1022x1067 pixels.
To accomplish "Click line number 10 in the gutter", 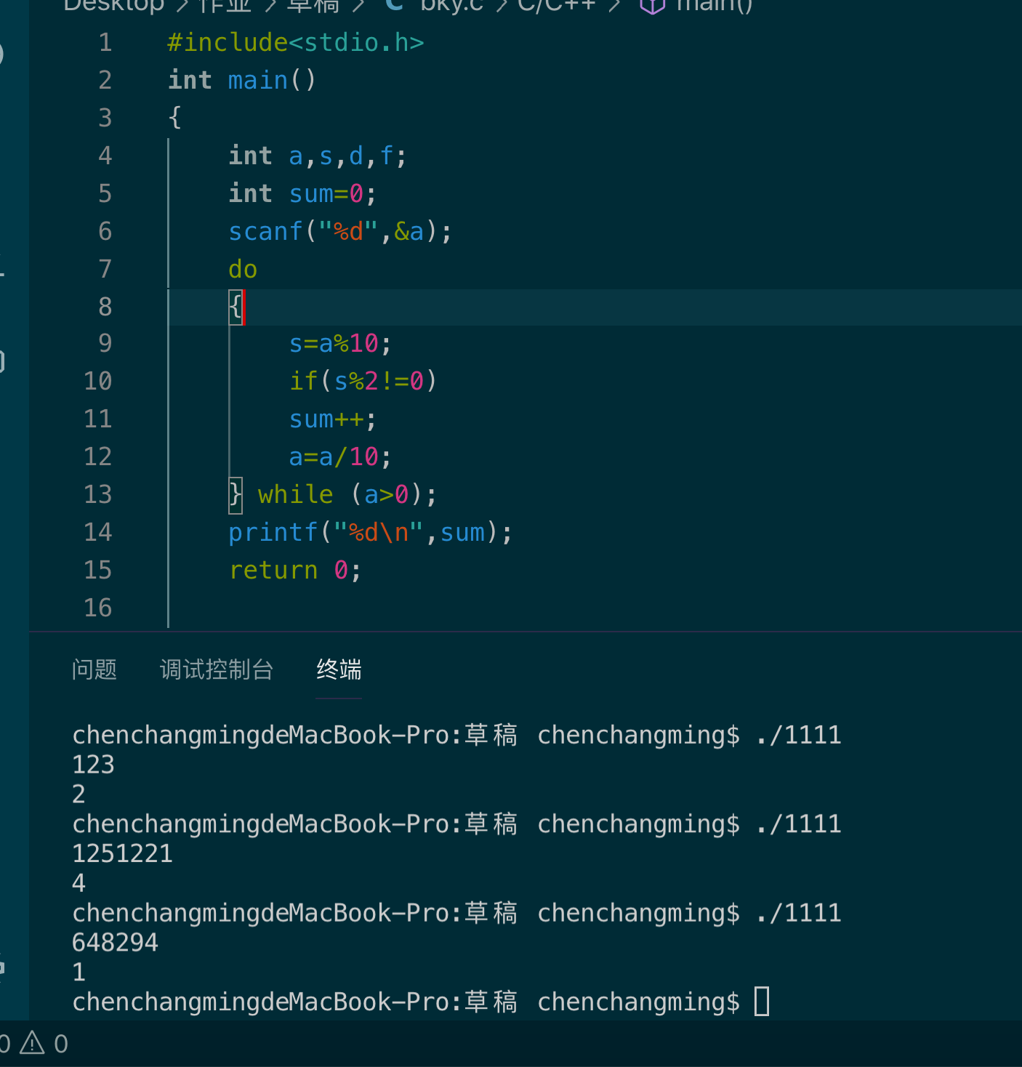I will point(97,381).
